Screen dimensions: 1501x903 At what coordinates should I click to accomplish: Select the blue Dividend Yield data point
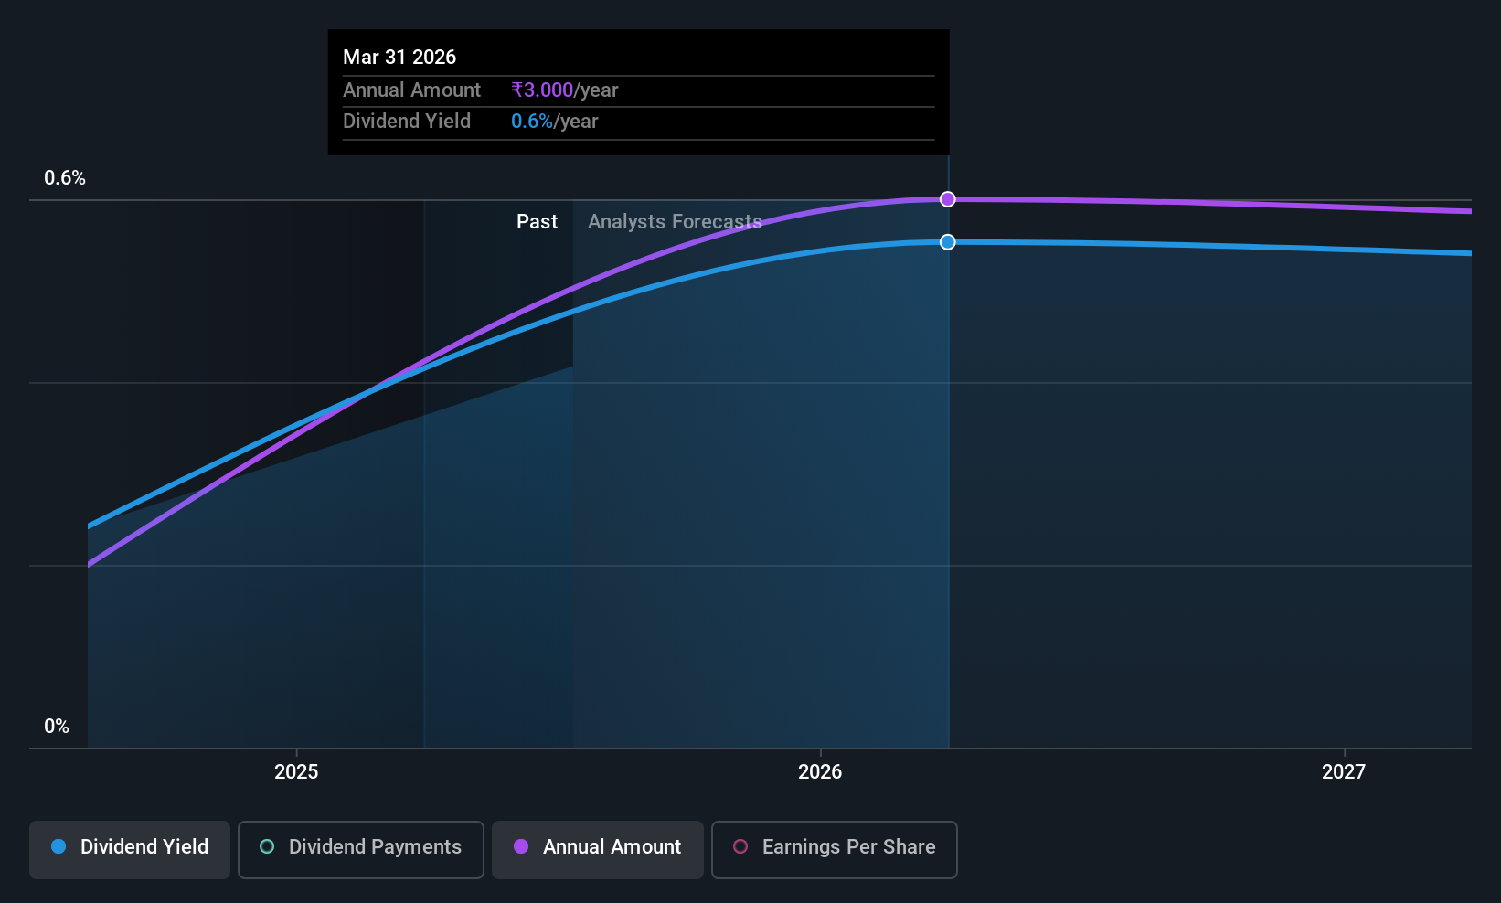[948, 242]
